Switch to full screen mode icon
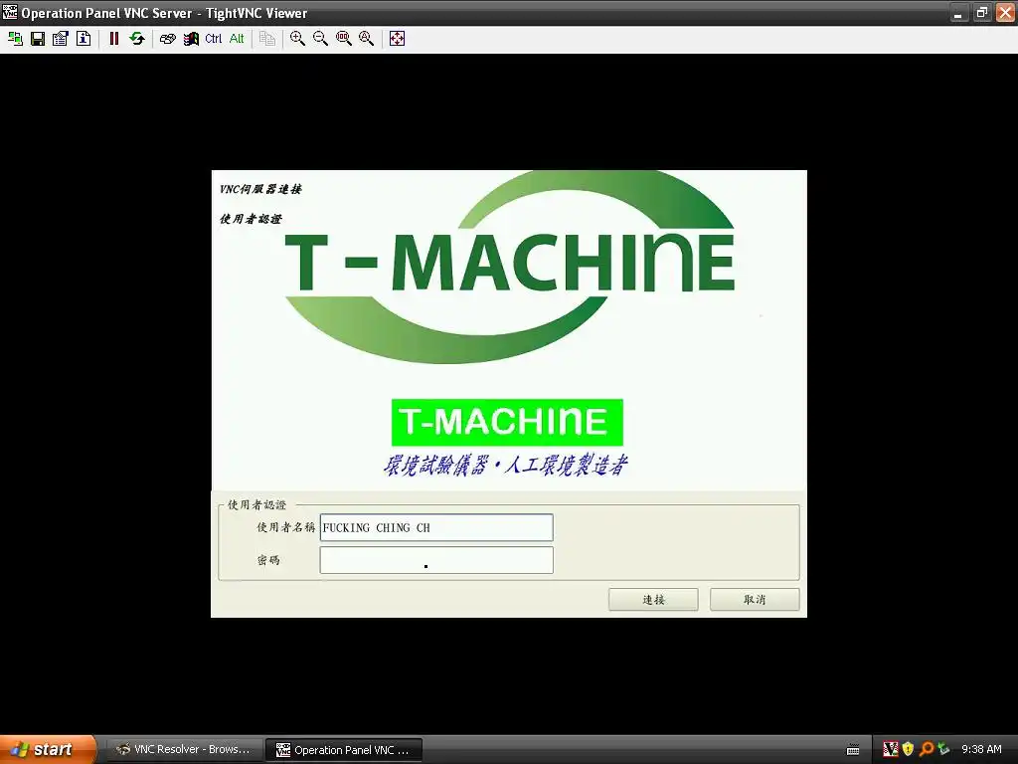The image size is (1018, 764). [x=397, y=39]
